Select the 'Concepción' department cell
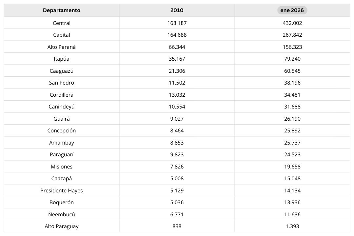The image size is (354, 236). coord(62,130)
